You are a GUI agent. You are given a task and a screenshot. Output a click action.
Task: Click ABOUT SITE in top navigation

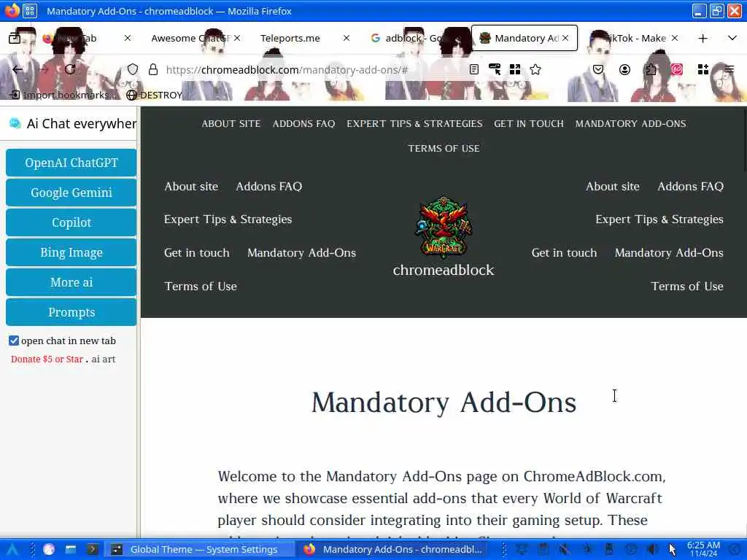pyautogui.click(x=231, y=123)
